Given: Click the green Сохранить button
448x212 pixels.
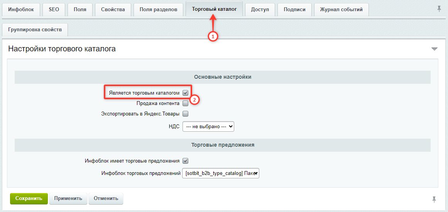Looking at the screenshot, I should coord(29,198).
